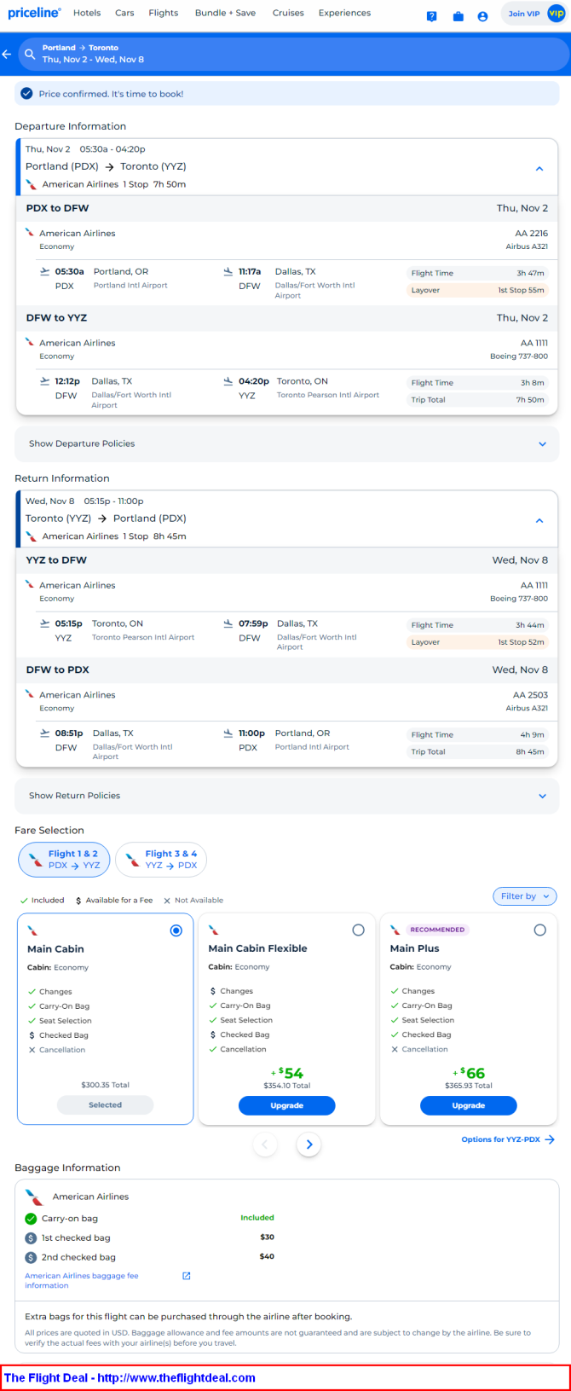Open the help question mark icon

(x=432, y=16)
